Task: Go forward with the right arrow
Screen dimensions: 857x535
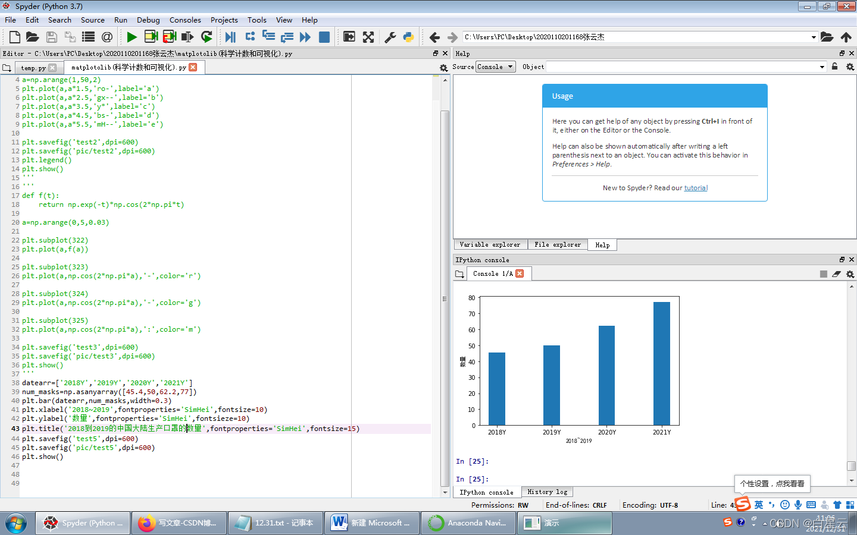Action: (x=452, y=37)
